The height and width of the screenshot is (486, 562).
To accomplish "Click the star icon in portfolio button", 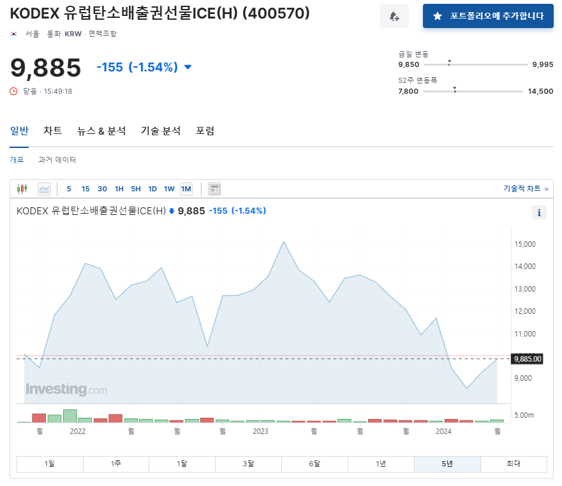I will (x=437, y=16).
